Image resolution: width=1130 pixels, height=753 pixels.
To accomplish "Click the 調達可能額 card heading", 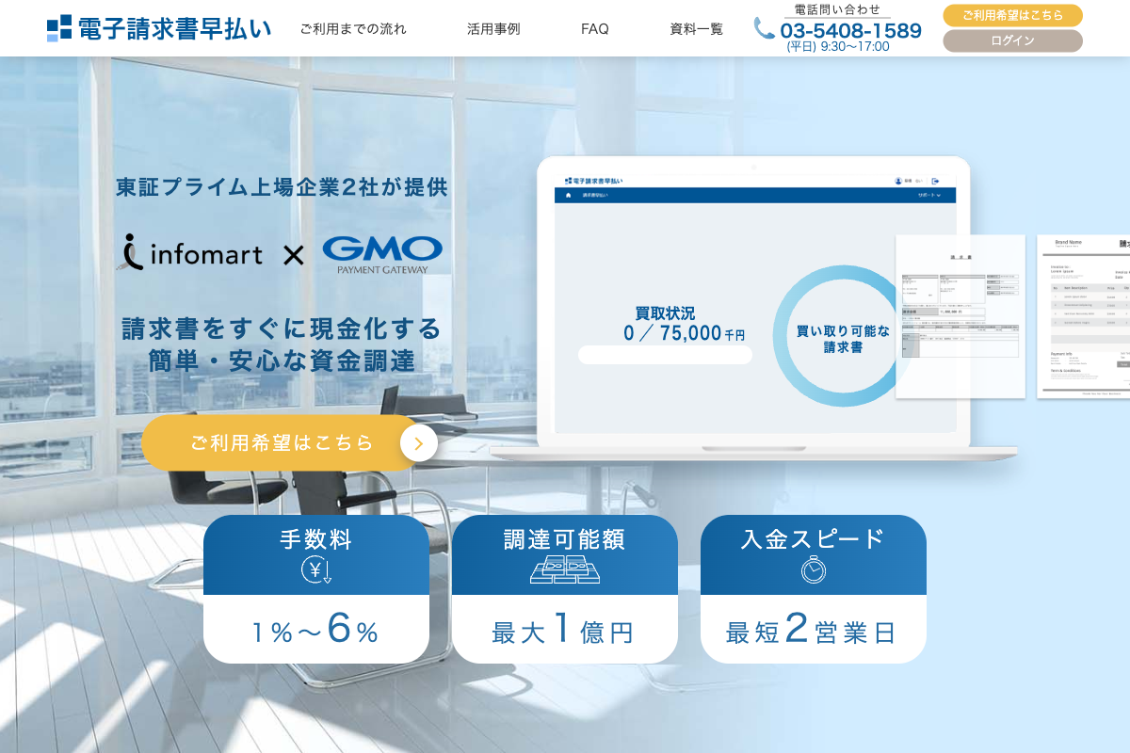I will (565, 539).
